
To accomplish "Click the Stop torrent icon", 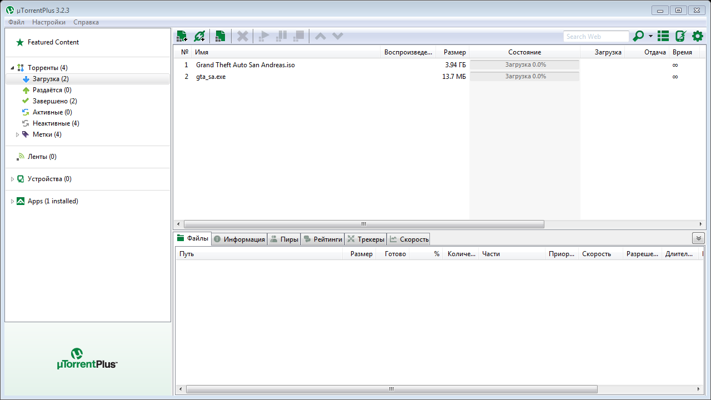I will [x=299, y=37].
